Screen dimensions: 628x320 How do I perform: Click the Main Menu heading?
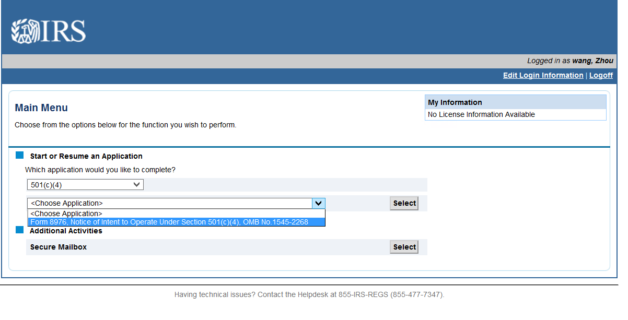[41, 108]
